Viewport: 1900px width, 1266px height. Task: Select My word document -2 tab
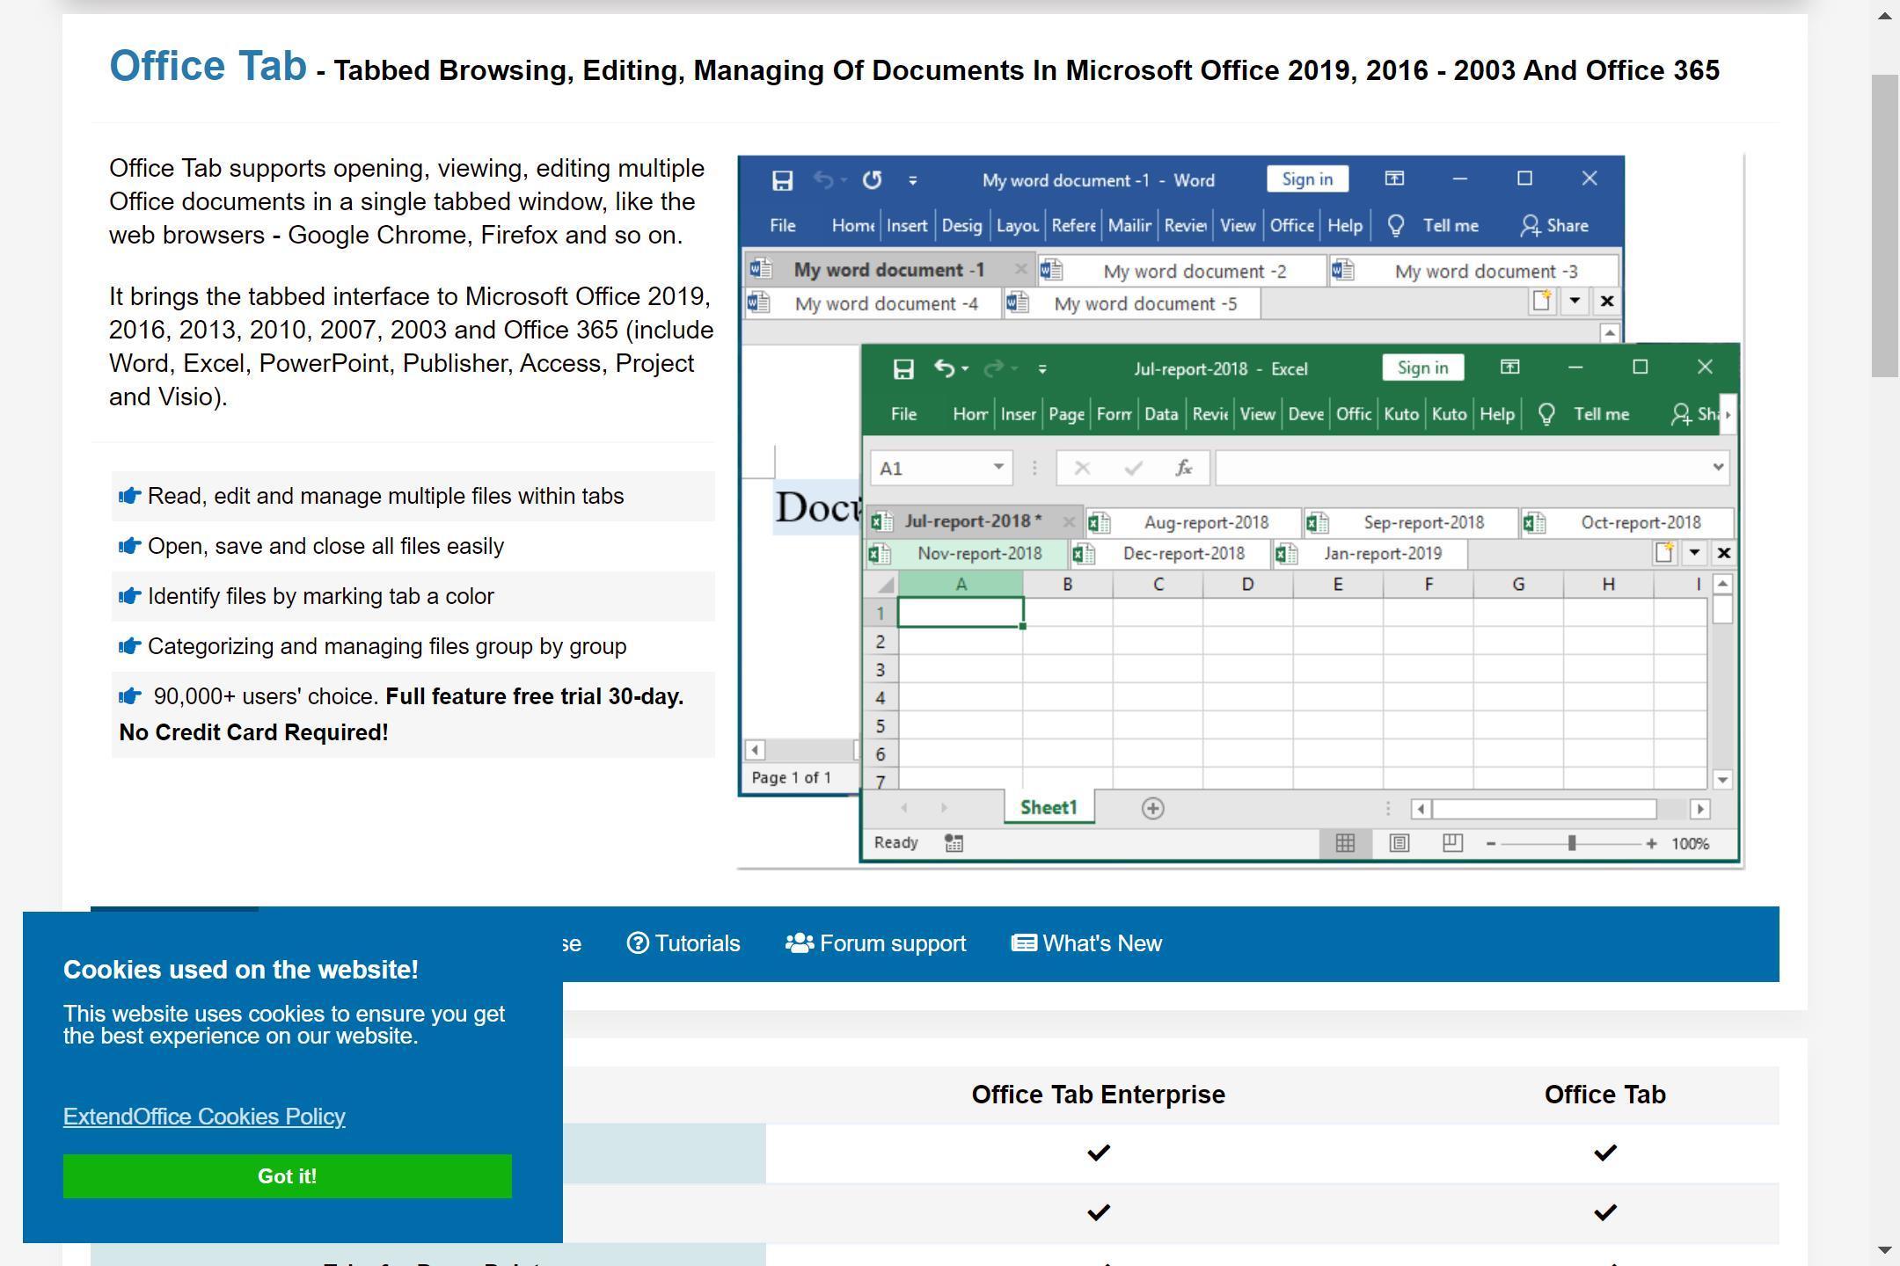coord(1181,271)
